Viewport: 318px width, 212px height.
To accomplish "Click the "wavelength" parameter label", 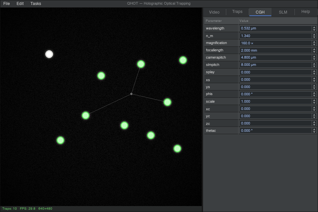I will point(215,28).
